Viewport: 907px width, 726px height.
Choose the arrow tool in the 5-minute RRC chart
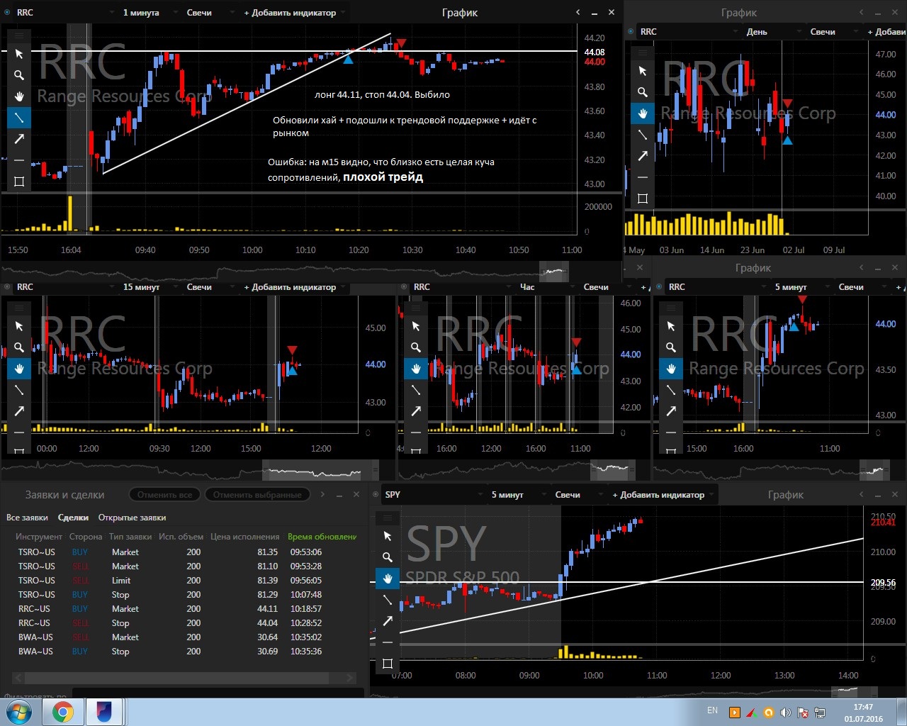click(671, 411)
